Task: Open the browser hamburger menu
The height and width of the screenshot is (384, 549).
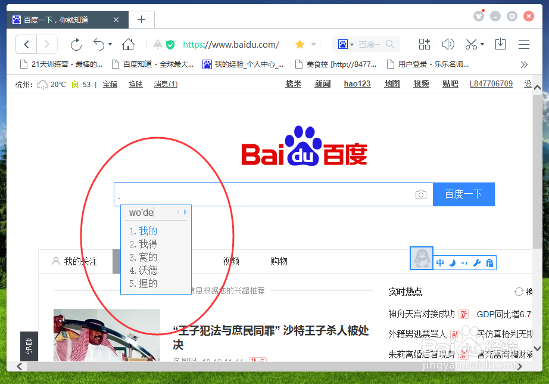Action: click(x=524, y=45)
